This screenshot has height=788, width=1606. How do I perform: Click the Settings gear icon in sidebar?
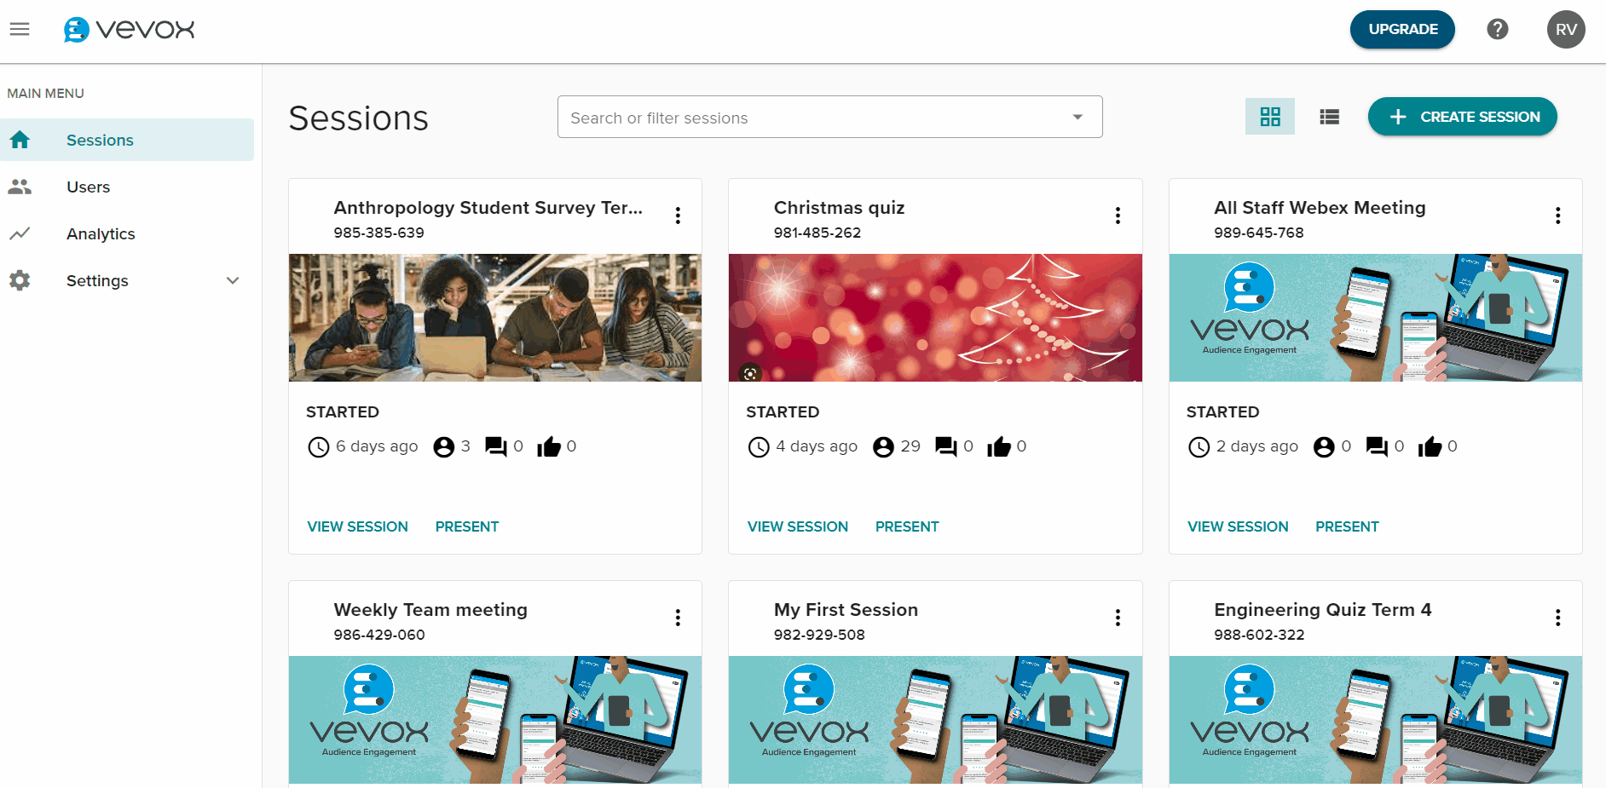tap(20, 280)
